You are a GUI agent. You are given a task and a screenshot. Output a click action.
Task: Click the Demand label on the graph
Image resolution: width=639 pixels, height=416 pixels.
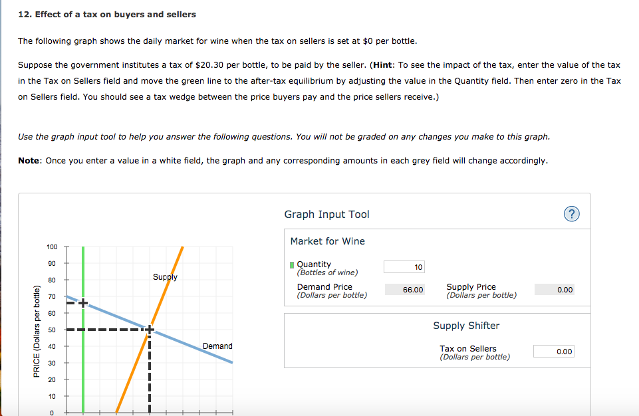pos(217,346)
